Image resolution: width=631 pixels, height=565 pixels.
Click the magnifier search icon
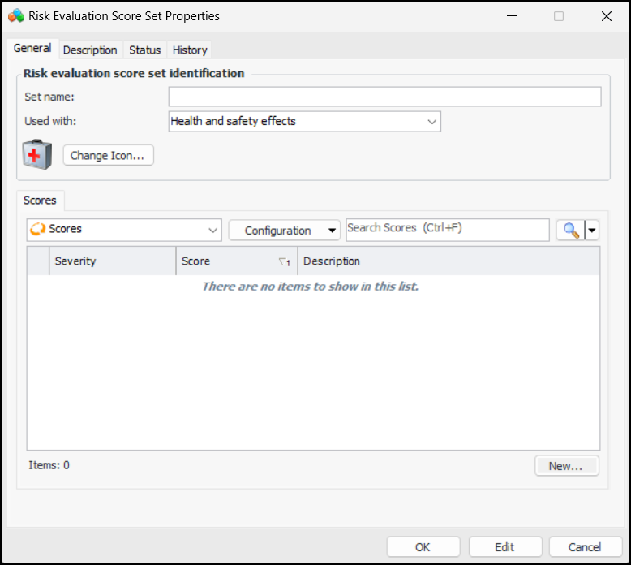[x=570, y=231]
